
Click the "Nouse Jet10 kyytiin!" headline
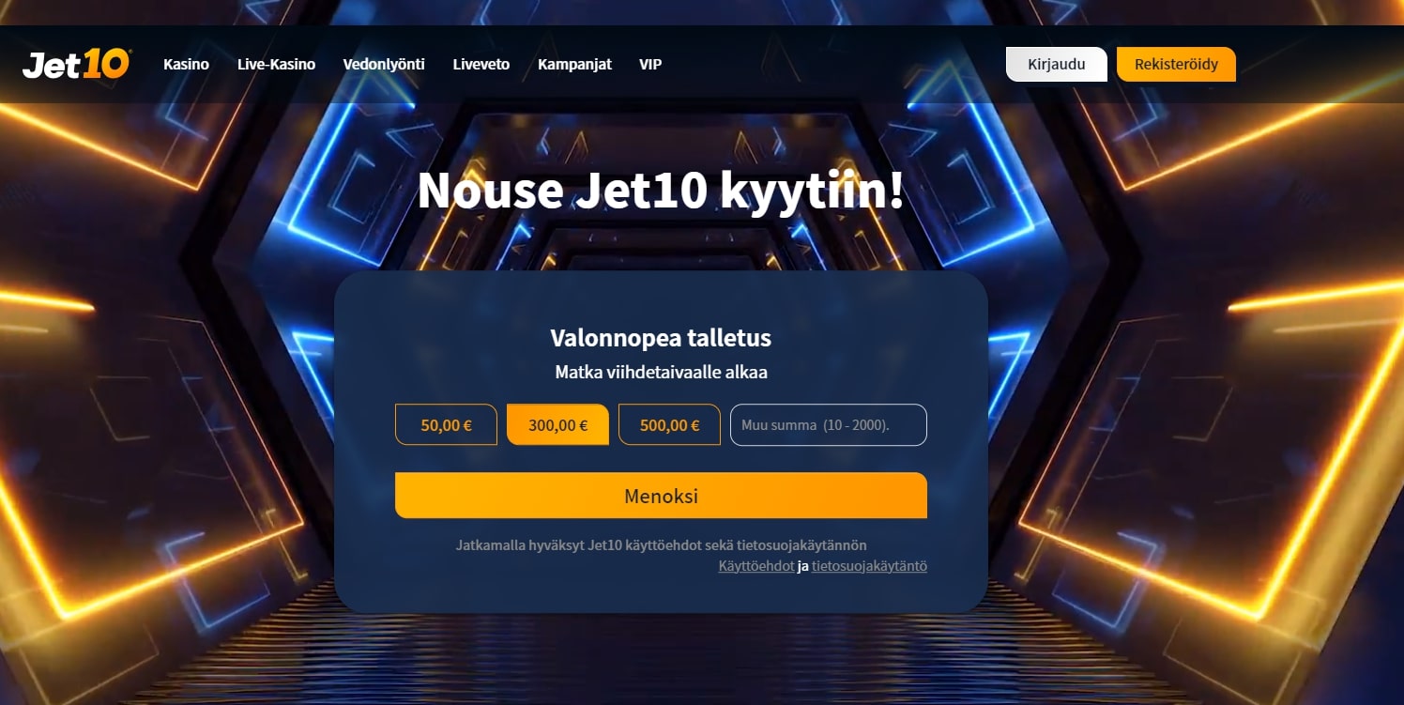coord(661,190)
